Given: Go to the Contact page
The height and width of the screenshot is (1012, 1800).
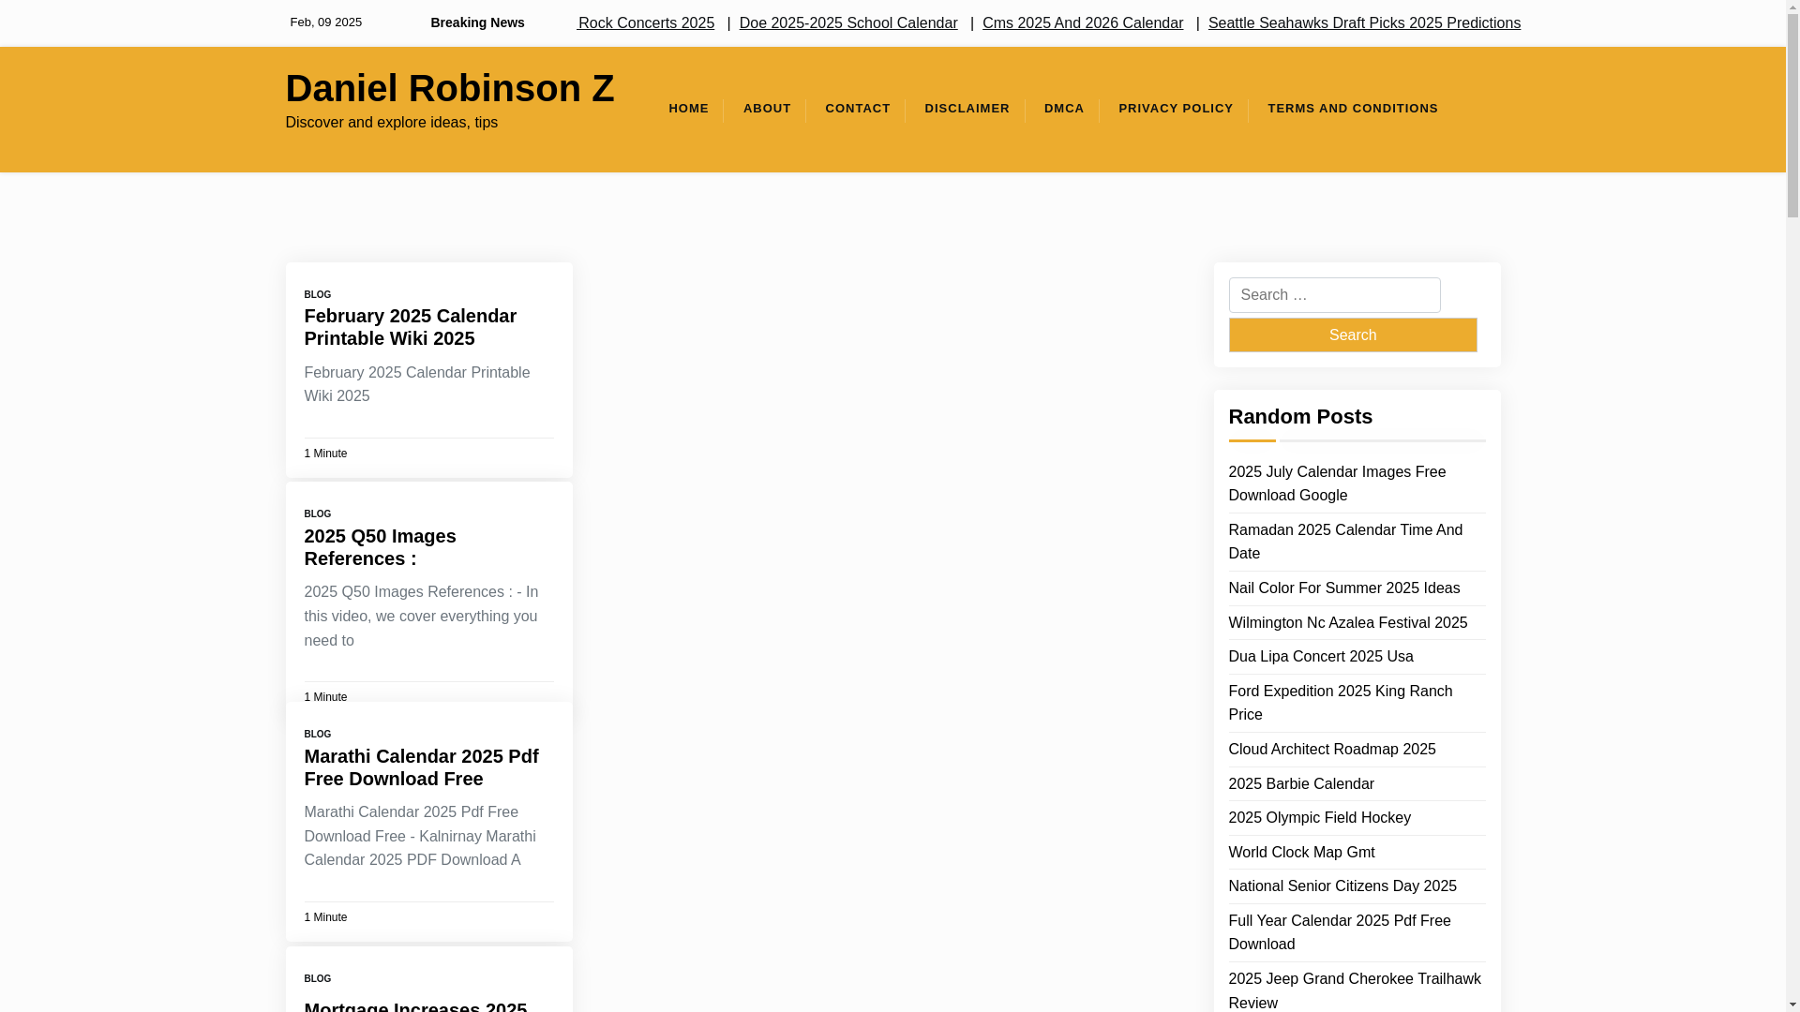Looking at the screenshot, I should [858, 109].
